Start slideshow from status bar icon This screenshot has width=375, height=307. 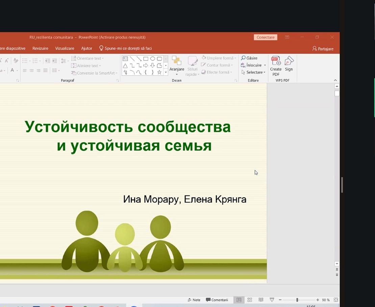[x=272, y=300]
